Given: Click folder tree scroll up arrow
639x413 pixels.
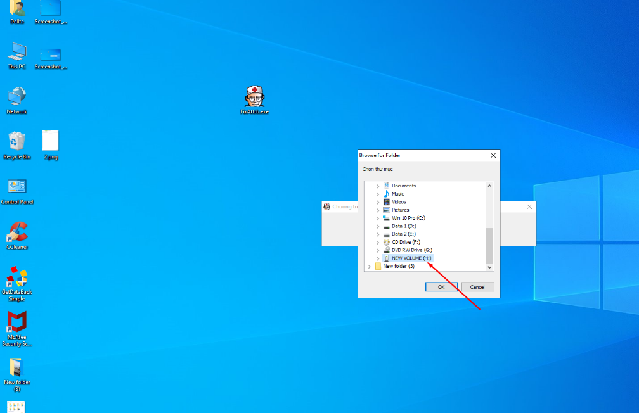Looking at the screenshot, I should tap(489, 186).
